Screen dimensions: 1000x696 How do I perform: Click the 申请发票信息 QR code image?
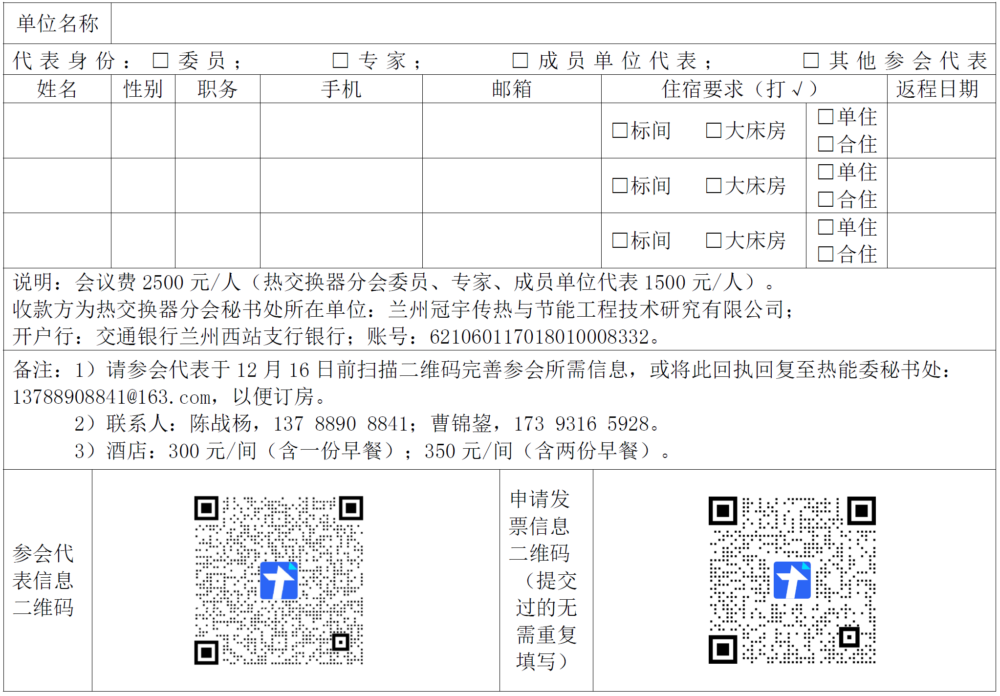(792, 580)
